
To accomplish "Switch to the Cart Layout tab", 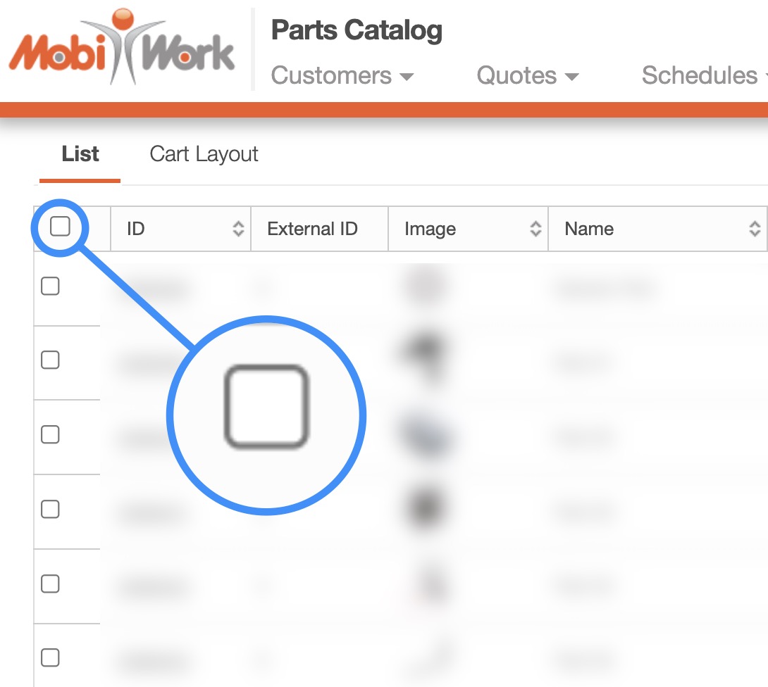I will 204,154.
